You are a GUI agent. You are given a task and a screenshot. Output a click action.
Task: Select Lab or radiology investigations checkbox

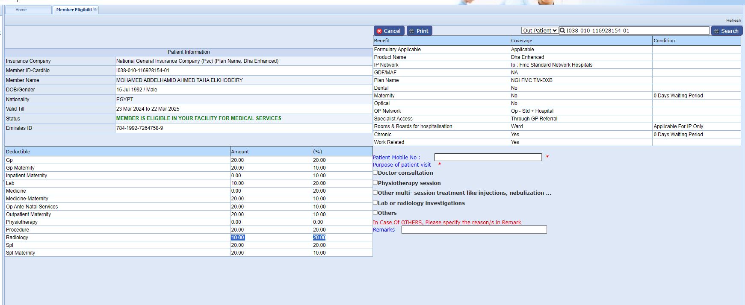pos(375,202)
